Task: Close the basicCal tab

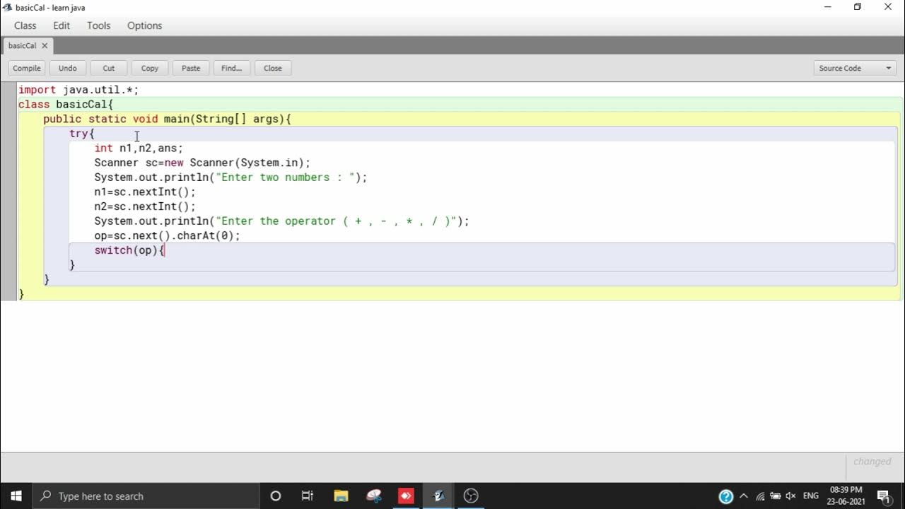Action: click(x=45, y=45)
